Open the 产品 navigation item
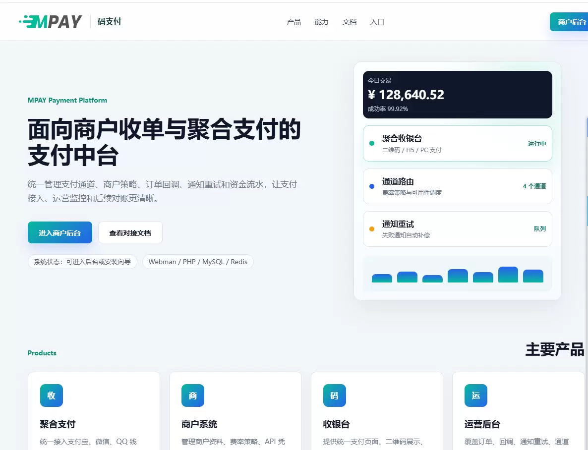 [294, 22]
